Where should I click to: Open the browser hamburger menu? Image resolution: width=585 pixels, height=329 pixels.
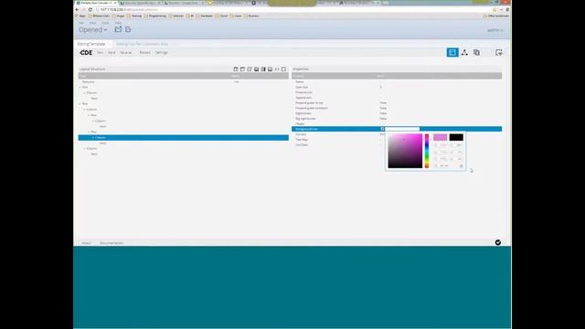point(507,9)
